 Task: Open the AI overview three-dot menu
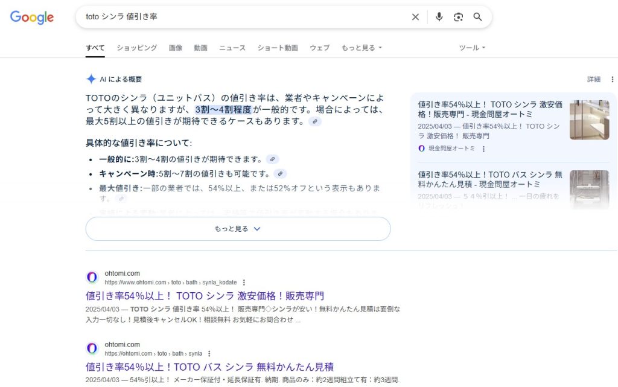(612, 79)
